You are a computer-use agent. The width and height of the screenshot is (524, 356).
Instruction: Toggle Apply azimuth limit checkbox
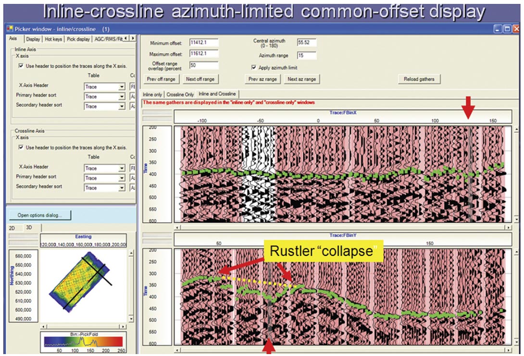(254, 67)
